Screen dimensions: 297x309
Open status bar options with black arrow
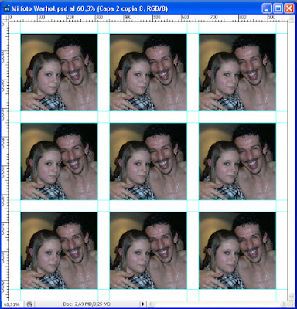tap(143, 304)
